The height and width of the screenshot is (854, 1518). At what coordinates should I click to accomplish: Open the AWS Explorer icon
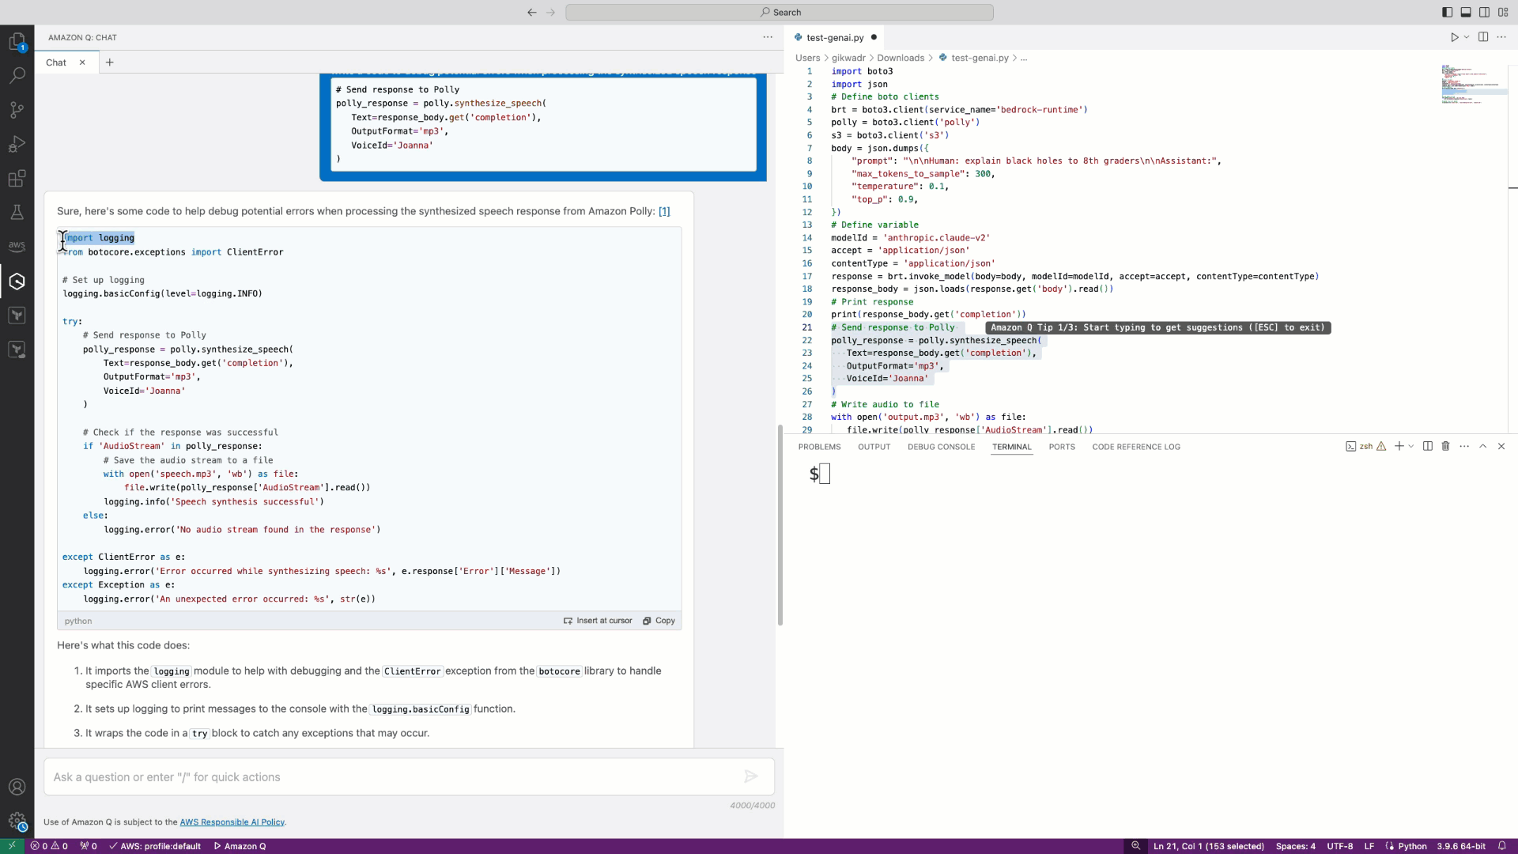[x=17, y=246]
